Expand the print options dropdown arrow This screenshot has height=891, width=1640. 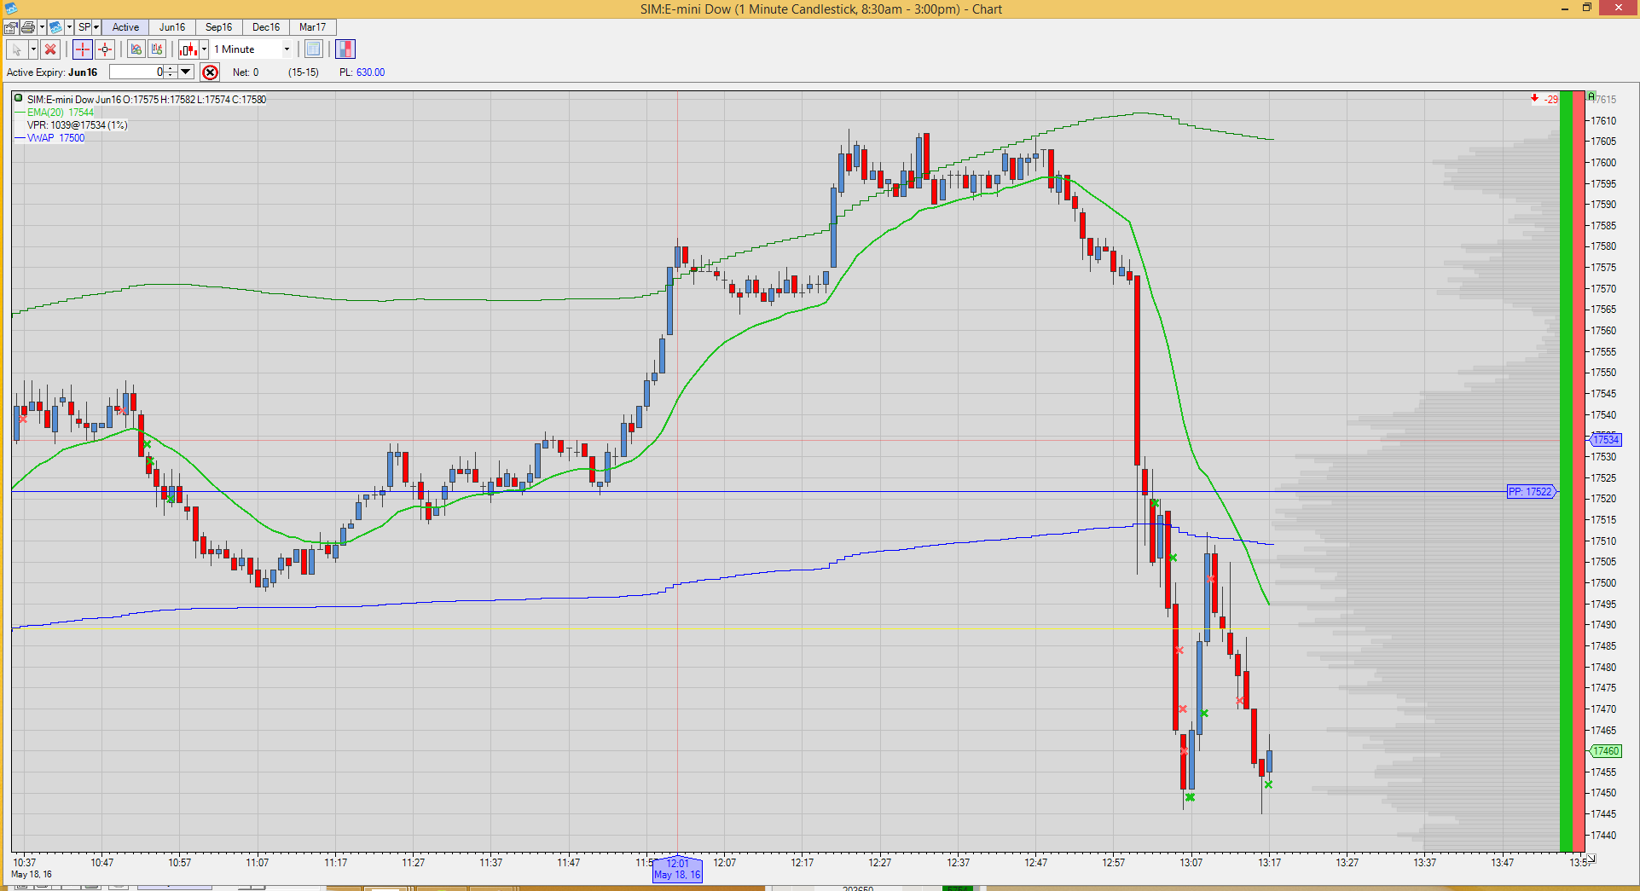coord(42,27)
